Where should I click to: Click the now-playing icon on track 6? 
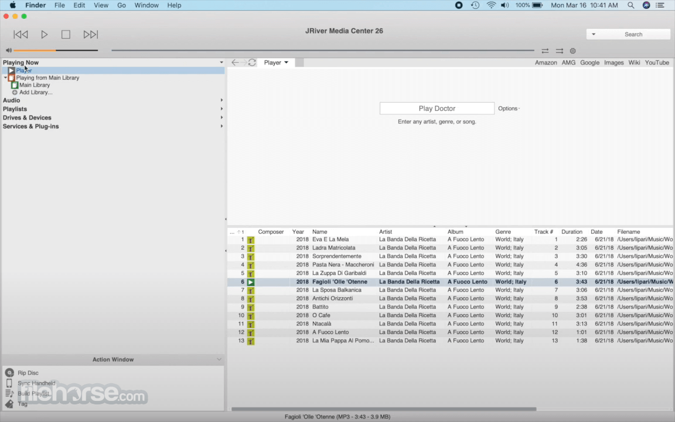click(251, 282)
